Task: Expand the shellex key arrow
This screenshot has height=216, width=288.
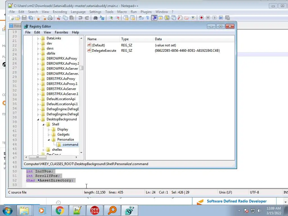Action: (43, 150)
